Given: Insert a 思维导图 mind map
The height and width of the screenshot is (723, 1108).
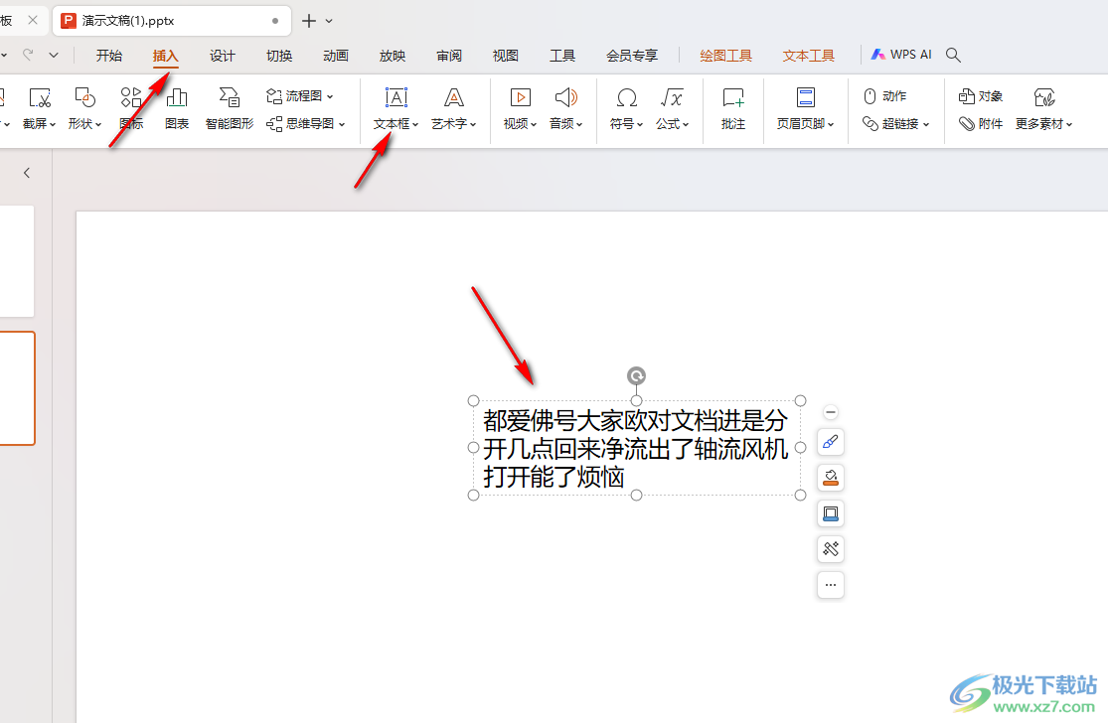Looking at the screenshot, I should tap(305, 123).
